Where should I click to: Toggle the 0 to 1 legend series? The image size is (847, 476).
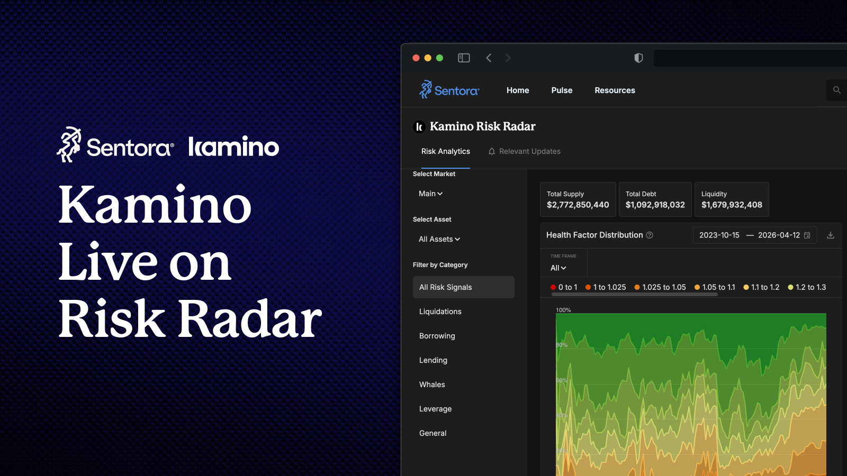tap(564, 287)
